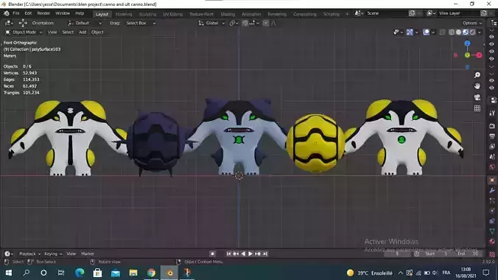The height and width of the screenshot is (280, 498).
Task: Jump to next keyframe
Action: pyautogui.click(x=258, y=253)
